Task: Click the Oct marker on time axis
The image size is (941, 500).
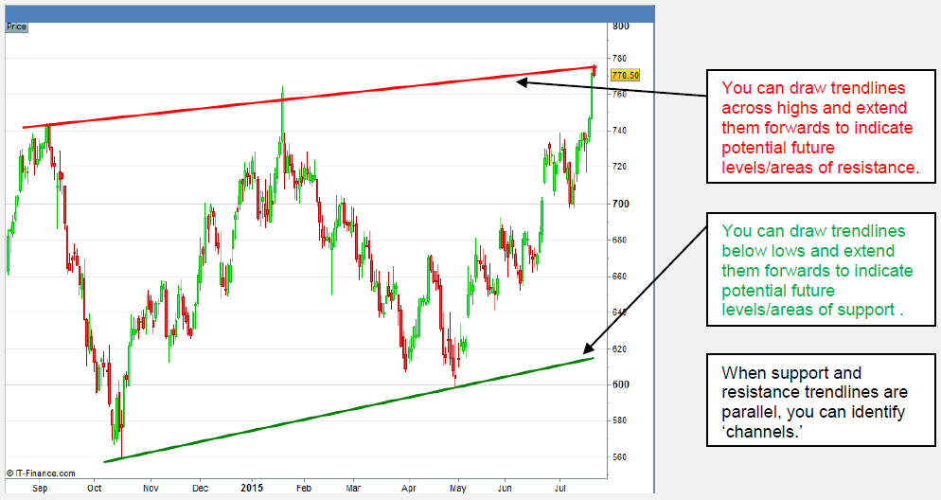Action: tap(95, 489)
